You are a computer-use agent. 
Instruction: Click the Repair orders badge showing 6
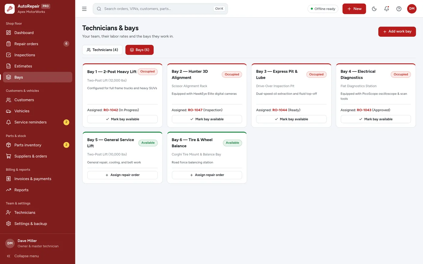tap(66, 44)
